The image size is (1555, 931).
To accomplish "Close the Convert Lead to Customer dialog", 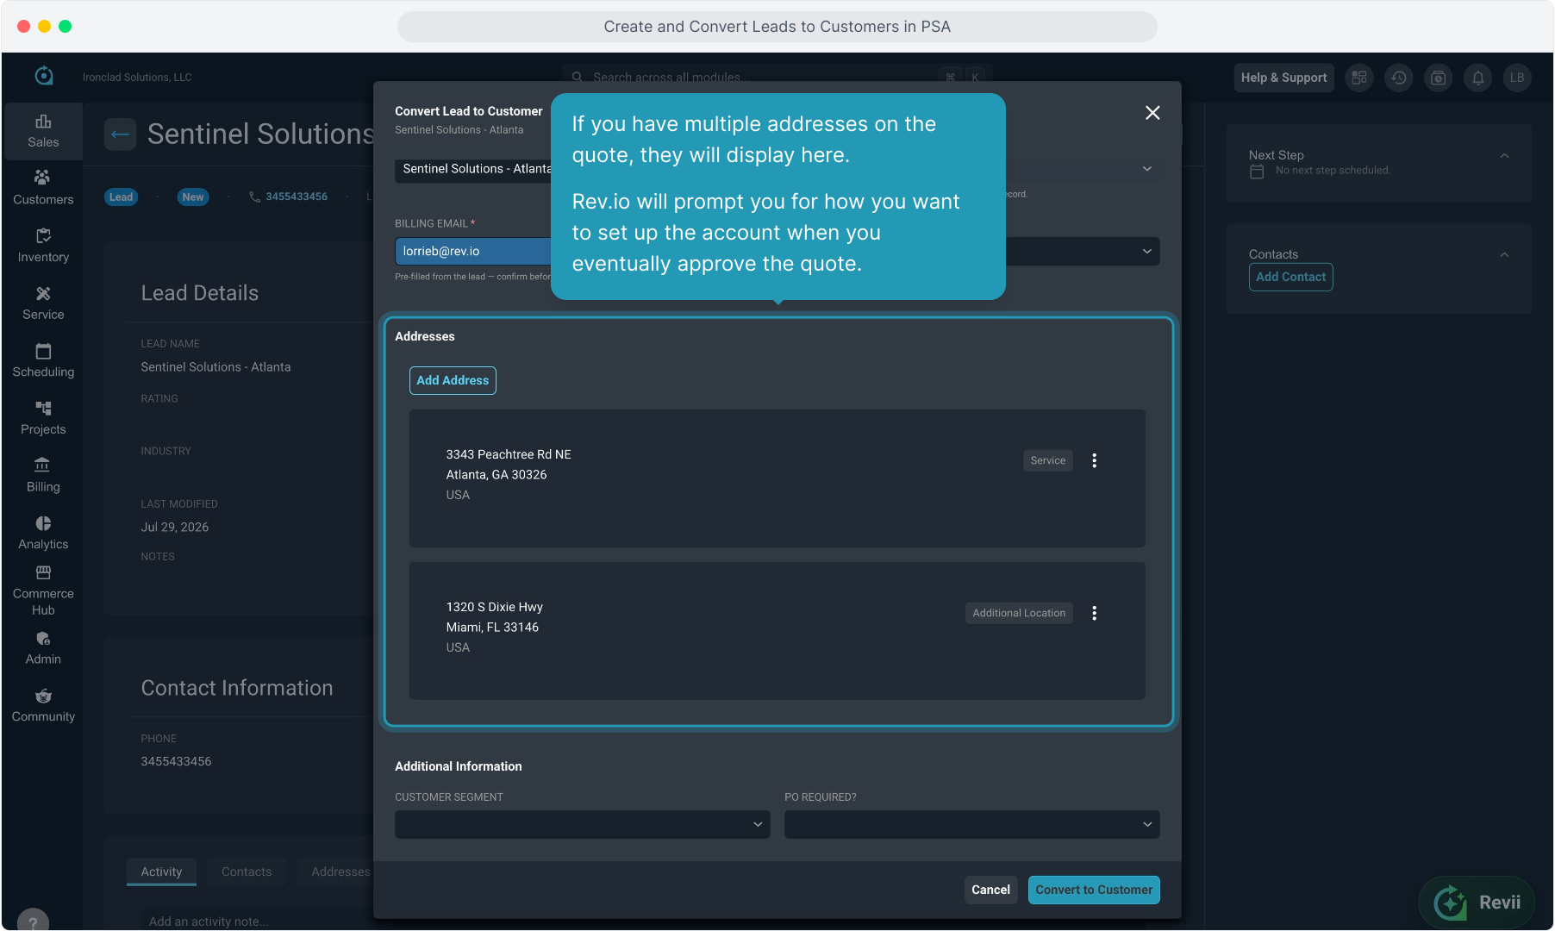I will [x=1152, y=113].
